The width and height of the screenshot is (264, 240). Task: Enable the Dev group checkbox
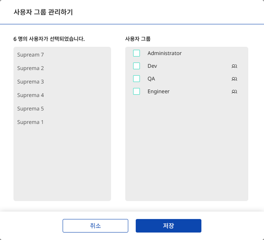(136, 66)
